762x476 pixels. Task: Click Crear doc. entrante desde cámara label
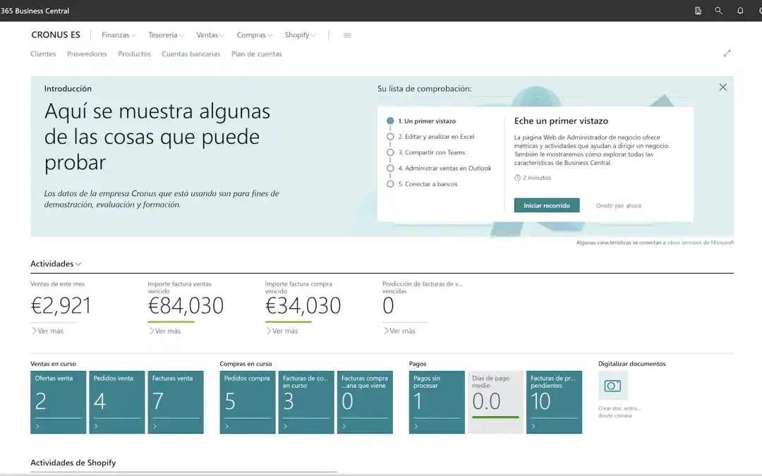[619, 412]
